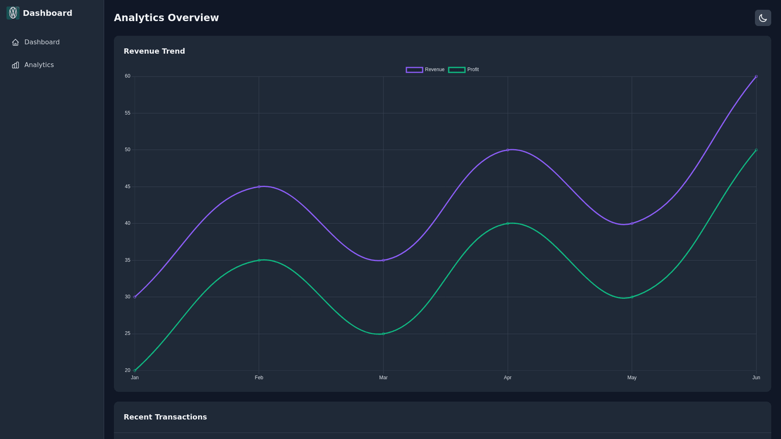Click the Revenue Trend card heading
Screen dimensions: 781x439
point(154,51)
